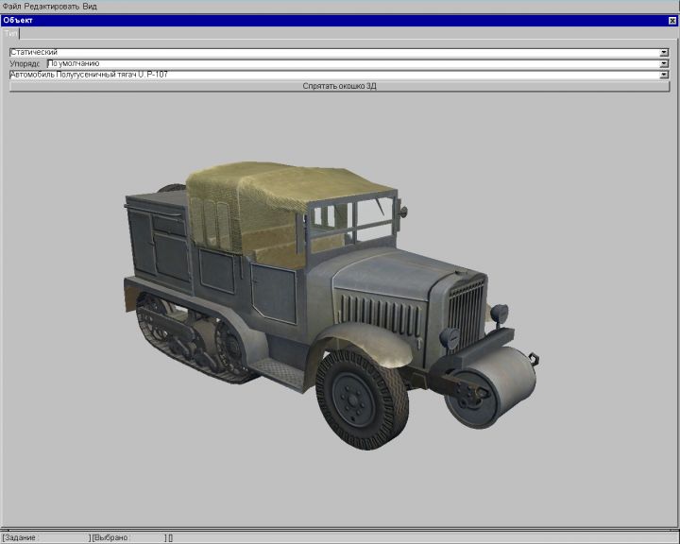Open the Автомобиль Полугусеничный тягач object list

pyautogui.click(x=664, y=74)
